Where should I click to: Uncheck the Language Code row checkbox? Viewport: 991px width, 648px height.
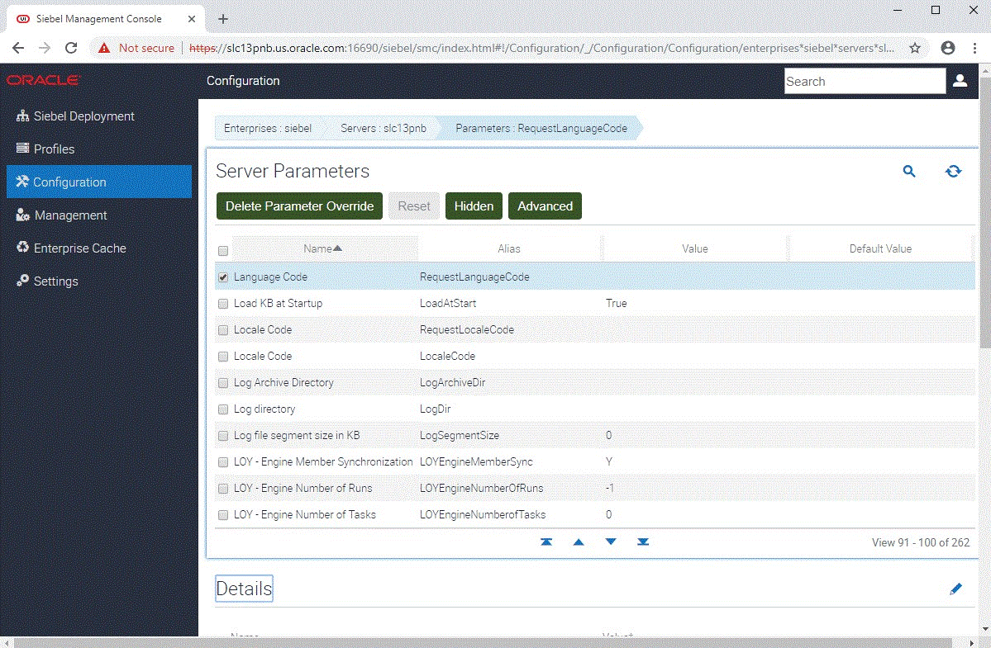(222, 277)
